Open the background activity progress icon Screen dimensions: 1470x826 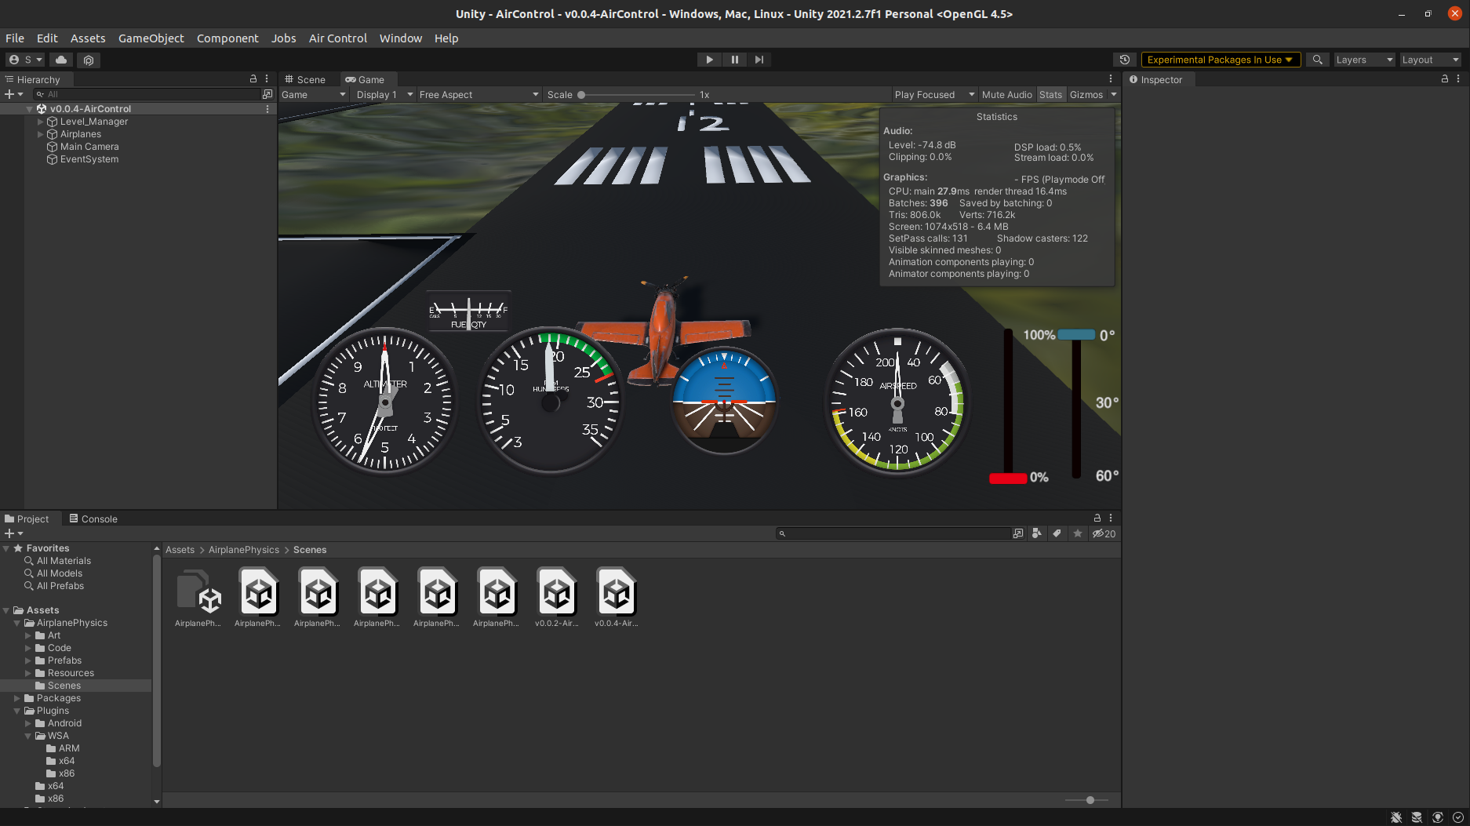tap(1457, 817)
